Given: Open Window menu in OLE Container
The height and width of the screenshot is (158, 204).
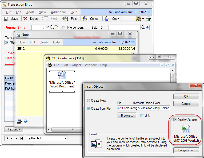Looking at the screenshot, I should (91, 65).
